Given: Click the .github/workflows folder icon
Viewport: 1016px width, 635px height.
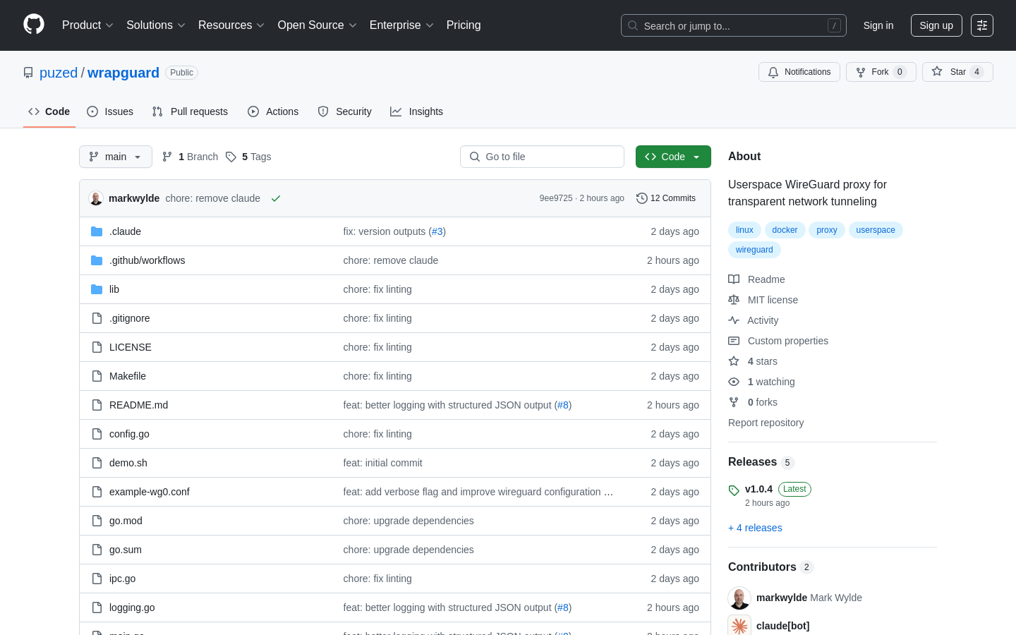Looking at the screenshot, I should coord(97,260).
